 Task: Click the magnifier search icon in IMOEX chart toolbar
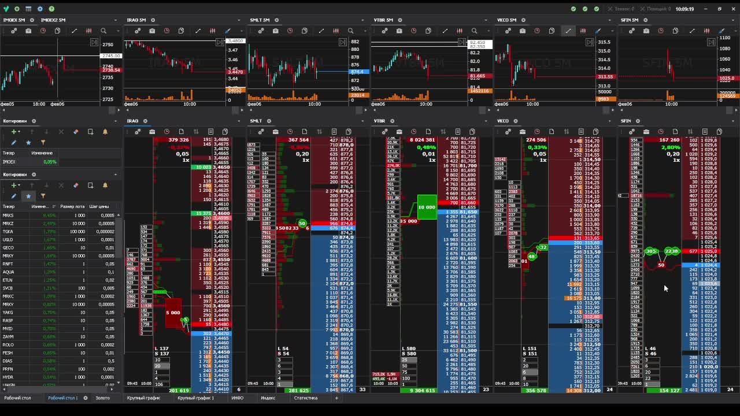[103, 31]
